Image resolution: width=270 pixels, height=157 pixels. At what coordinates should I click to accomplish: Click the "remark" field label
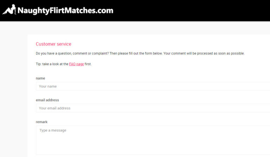coord(42,122)
